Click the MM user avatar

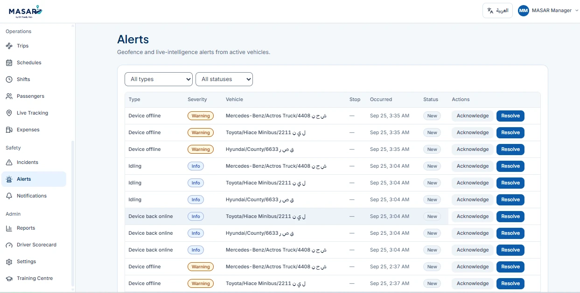coord(524,10)
